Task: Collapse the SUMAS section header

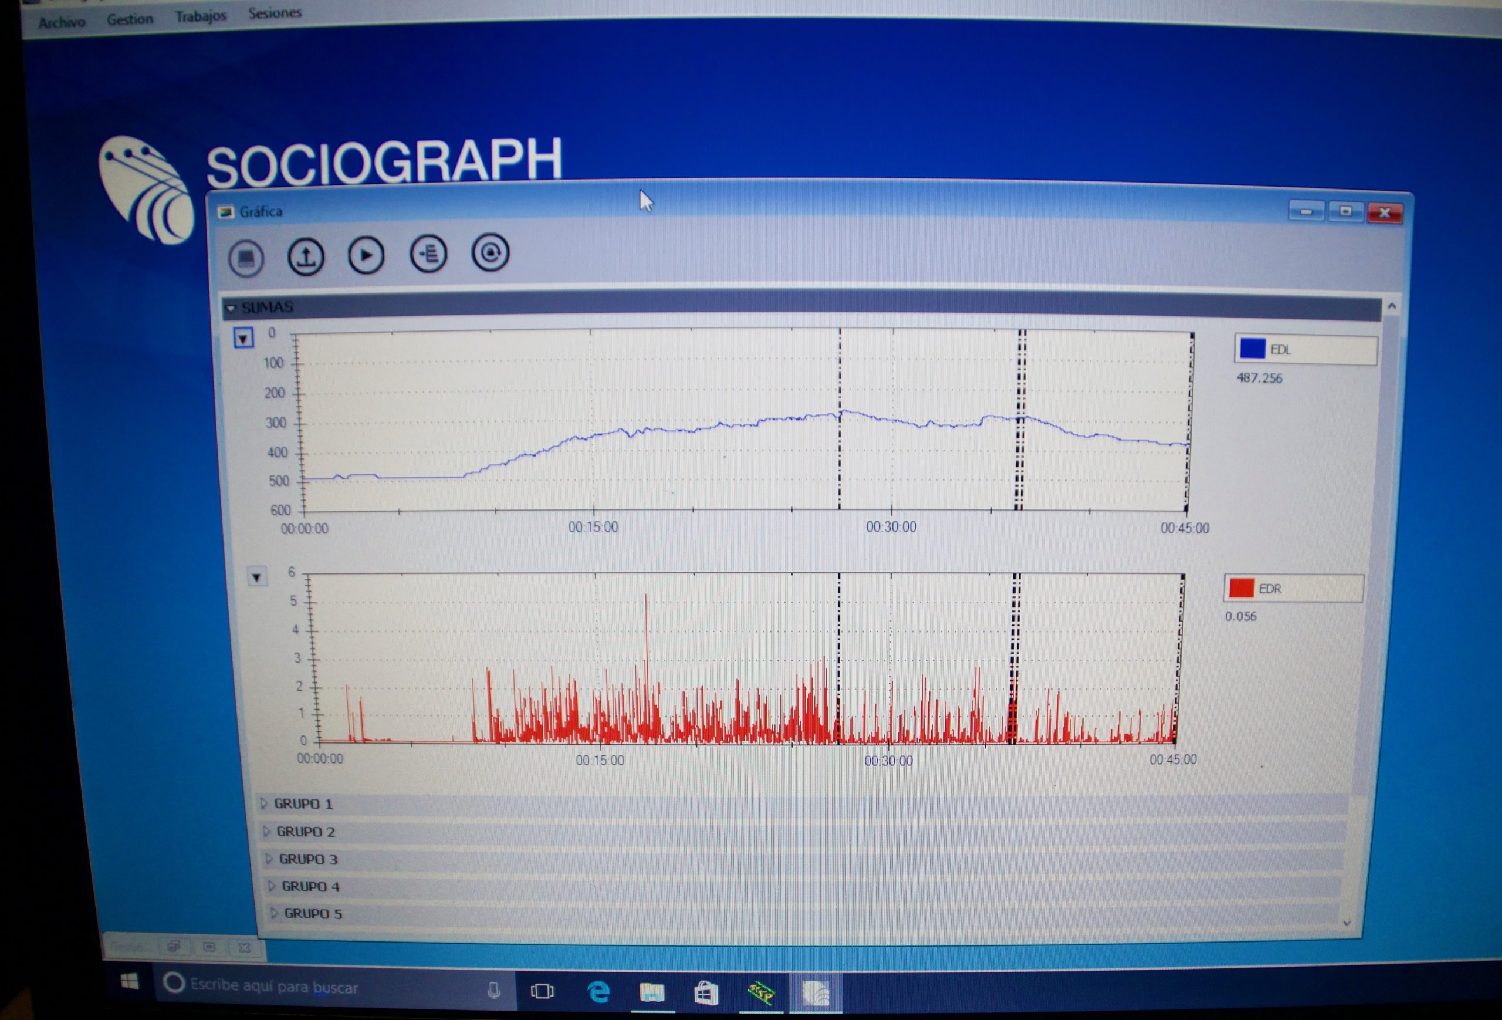Action: click(231, 308)
